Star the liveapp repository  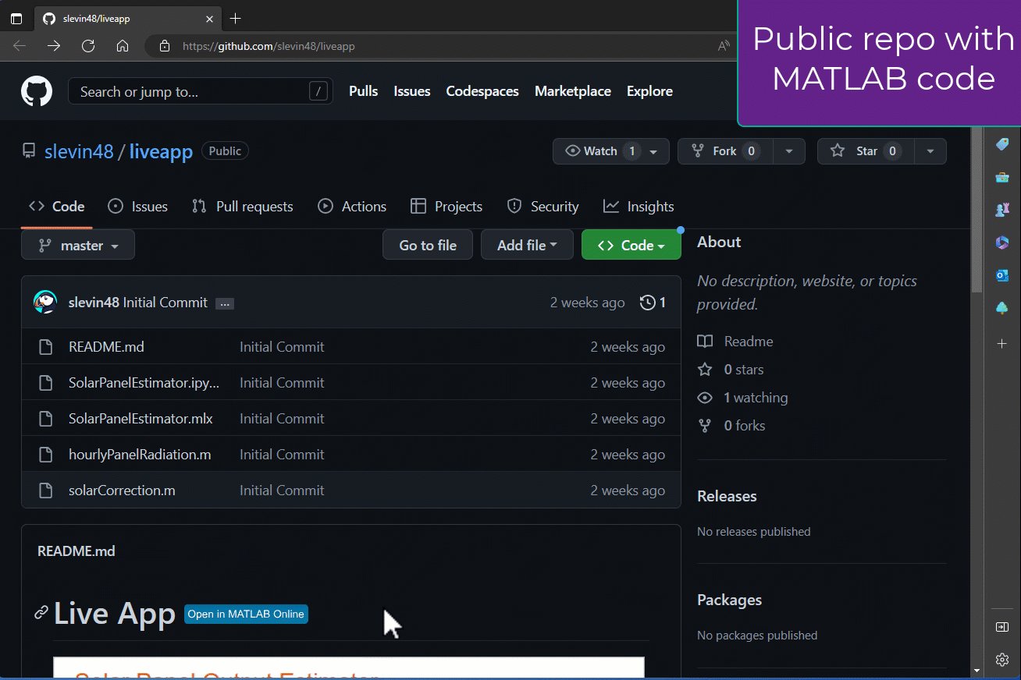[865, 151]
